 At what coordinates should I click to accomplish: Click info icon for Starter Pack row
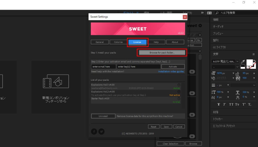click(x=179, y=99)
